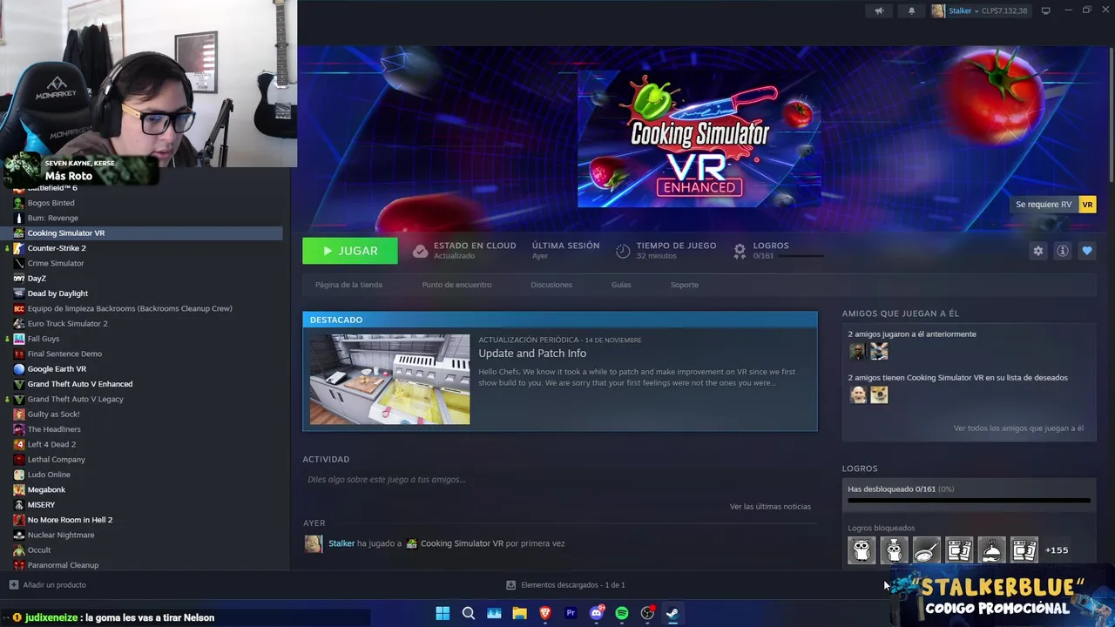Toggle the favorite heart icon
The height and width of the screenshot is (627, 1115).
coord(1086,251)
